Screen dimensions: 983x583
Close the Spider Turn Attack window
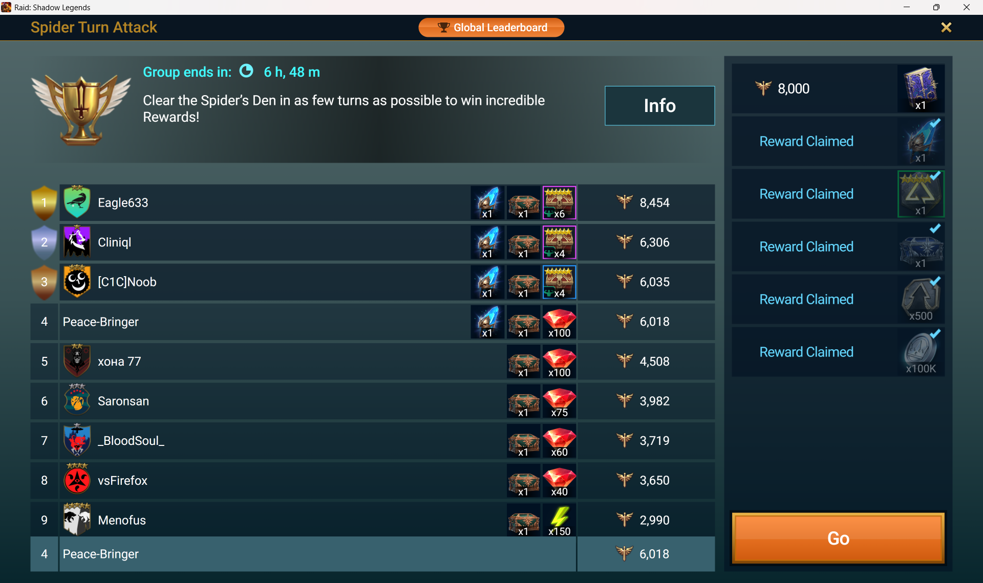[946, 28]
